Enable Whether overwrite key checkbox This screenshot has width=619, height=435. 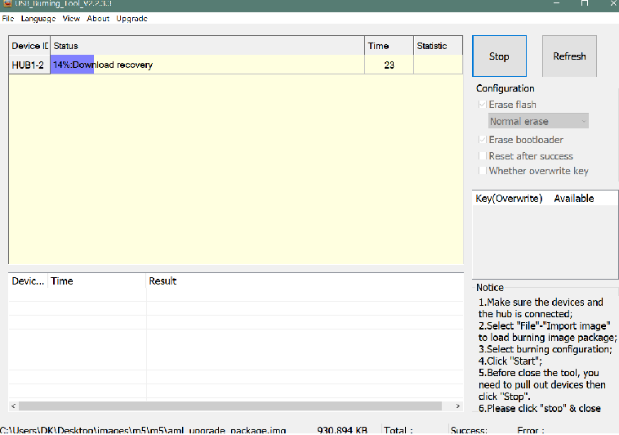(x=482, y=171)
